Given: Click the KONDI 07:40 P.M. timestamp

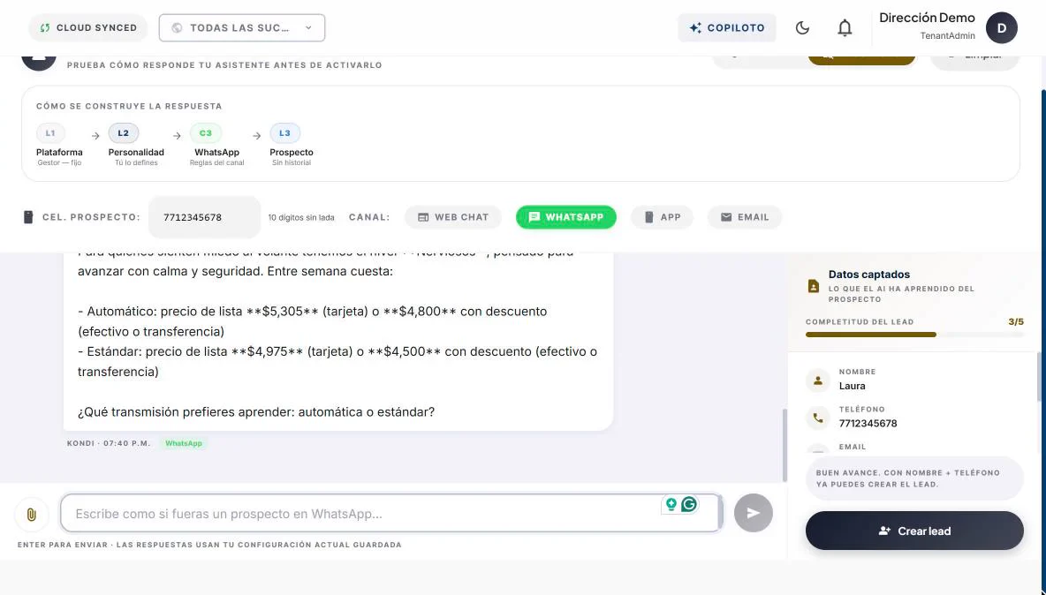Looking at the screenshot, I should 109,443.
